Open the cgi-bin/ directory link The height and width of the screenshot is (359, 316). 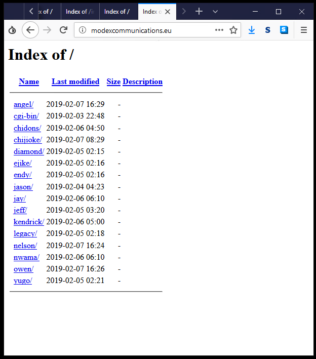[x=26, y=116]
